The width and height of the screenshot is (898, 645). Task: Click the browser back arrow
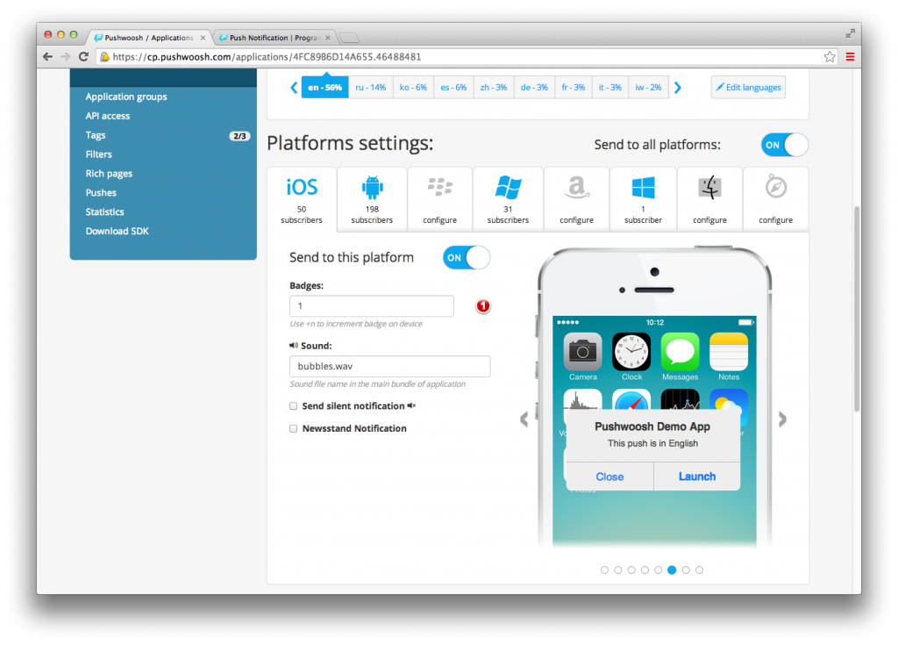coord(47,57)
